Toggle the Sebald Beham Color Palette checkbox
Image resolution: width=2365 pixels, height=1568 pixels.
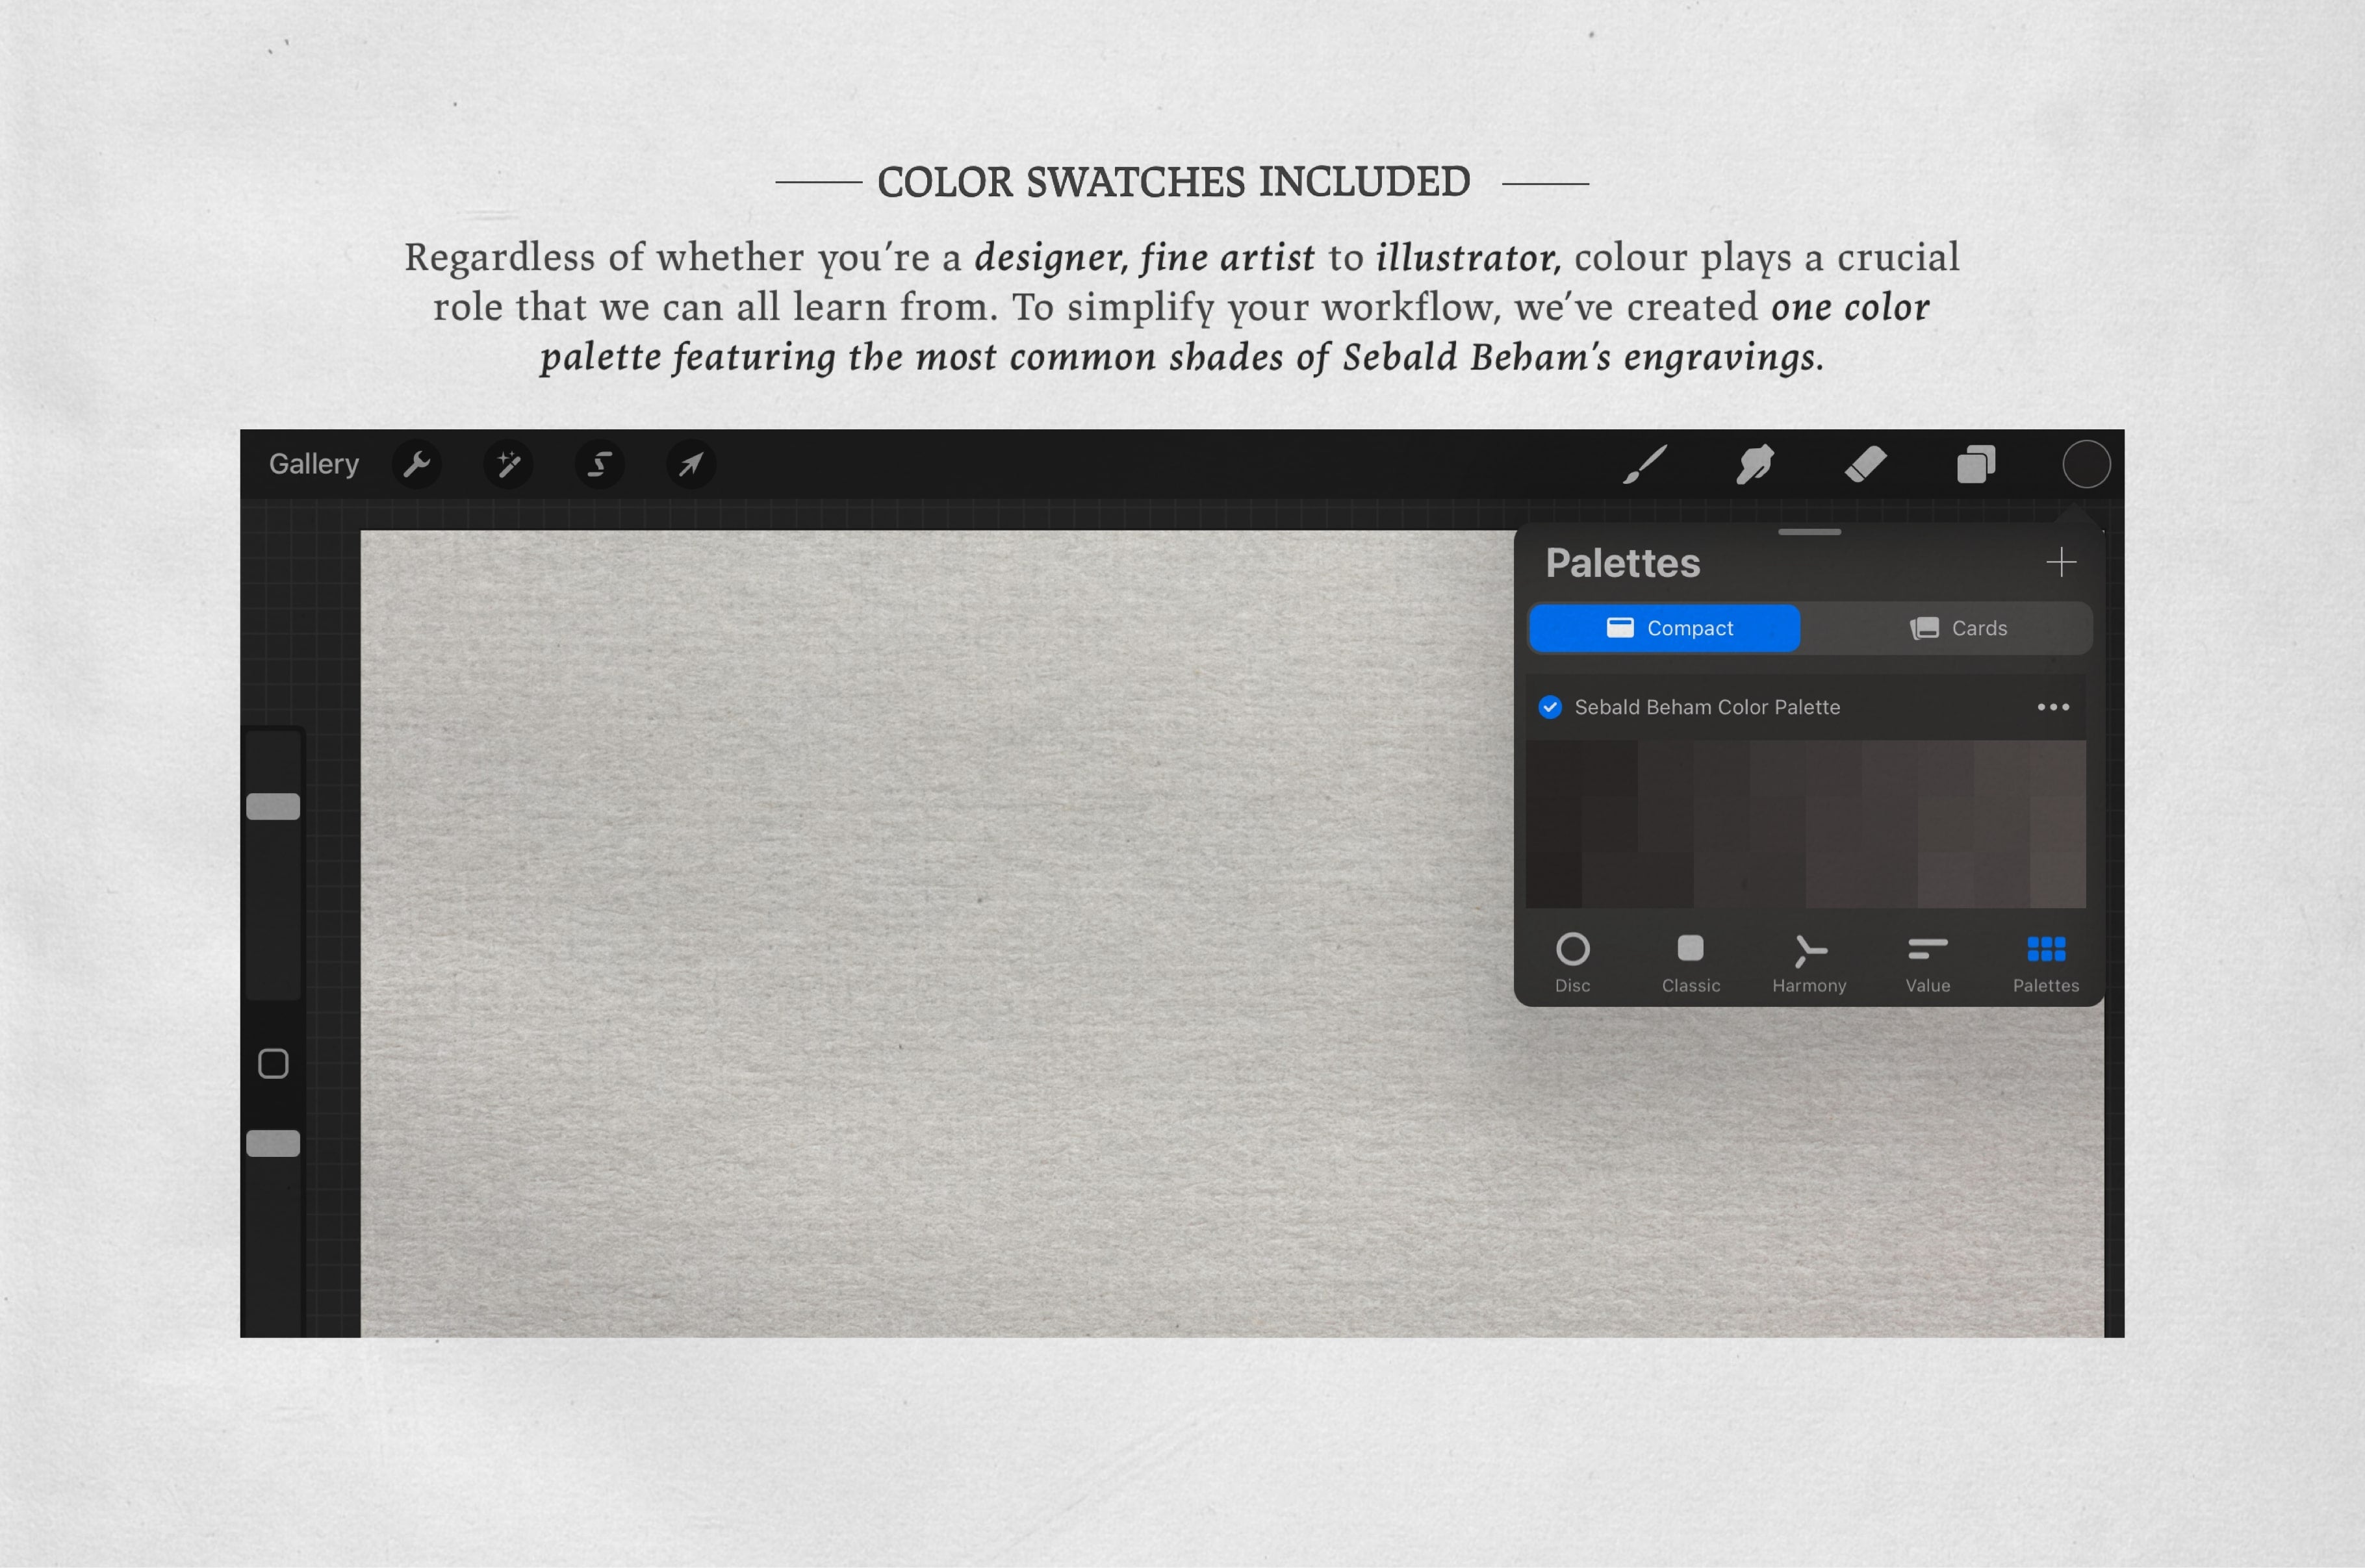(x=1551, y=705)
